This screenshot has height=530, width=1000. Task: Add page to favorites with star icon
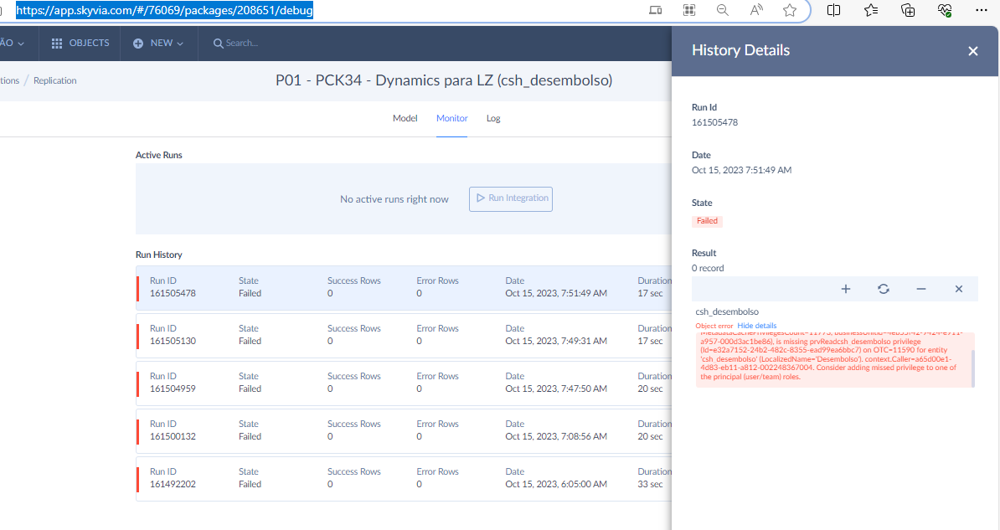coord(790,10)
